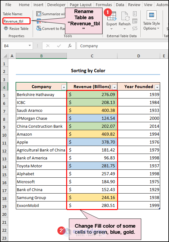169x242 pixels.
Task: Open Company column filter dropdown
Action: tap(64, 87)
